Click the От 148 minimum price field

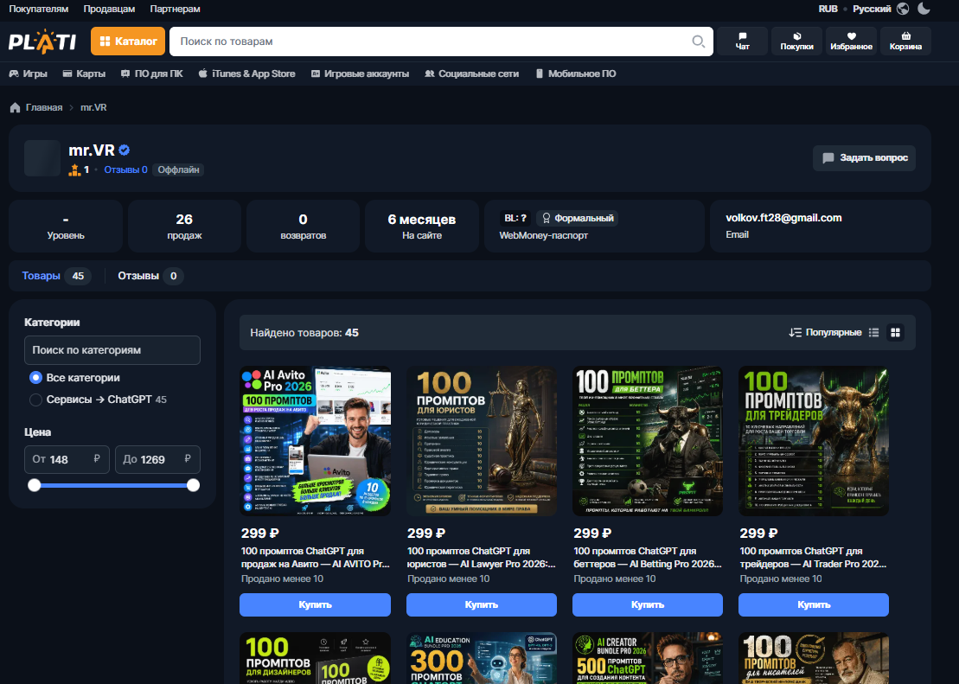[67, 459]
